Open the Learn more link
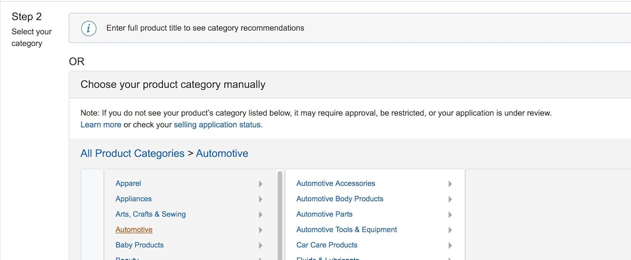Screen dimensions: 631x260 [101, 125]
